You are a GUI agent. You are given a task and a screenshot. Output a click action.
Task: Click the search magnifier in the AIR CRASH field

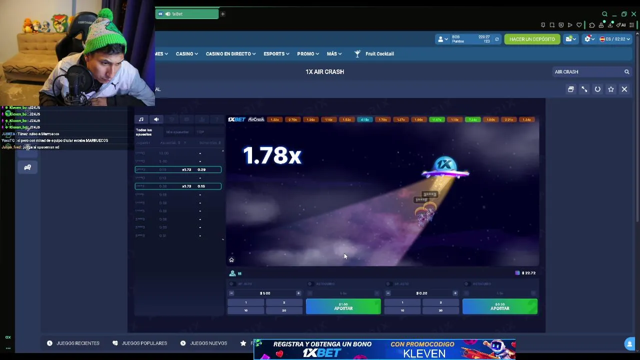[626, 72]
